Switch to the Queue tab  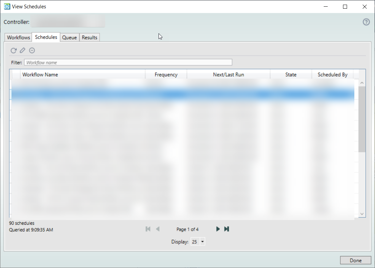(x=69, y=37)
